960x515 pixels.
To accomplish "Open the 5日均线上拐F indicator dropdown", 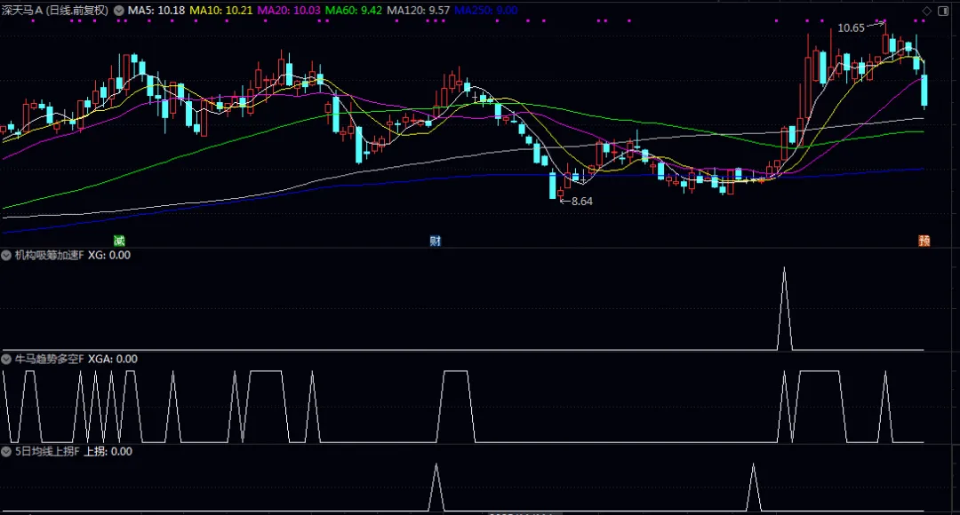I will tap(7, 451).
